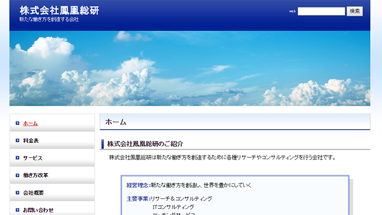Screen dimensions: 382x215
Task: Click heading 株式会社鳳凰総研のご紹介
Action: [145, 144]
